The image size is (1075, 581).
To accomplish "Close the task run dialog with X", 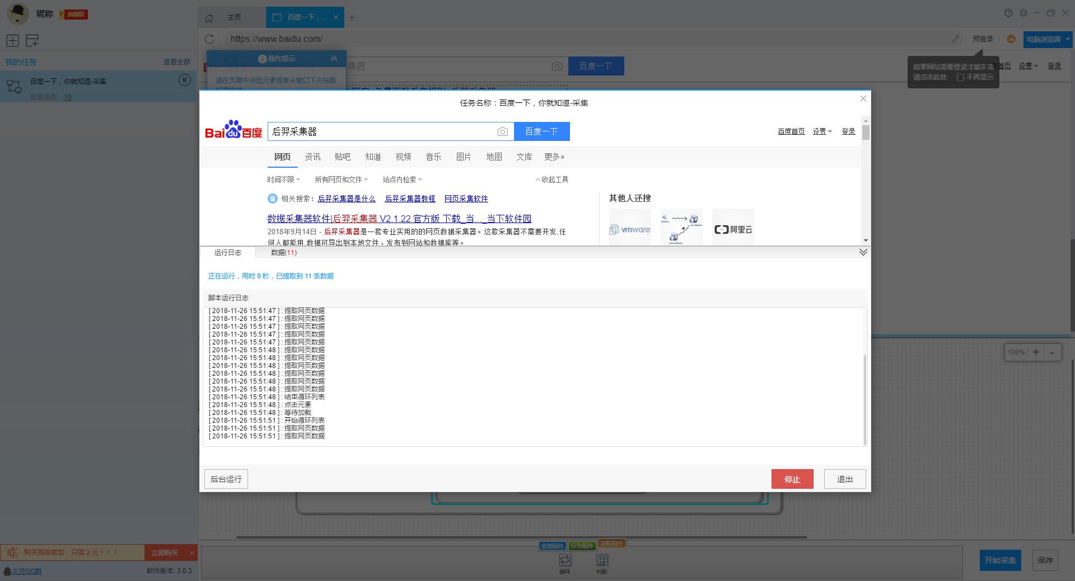I will (863, 98).
